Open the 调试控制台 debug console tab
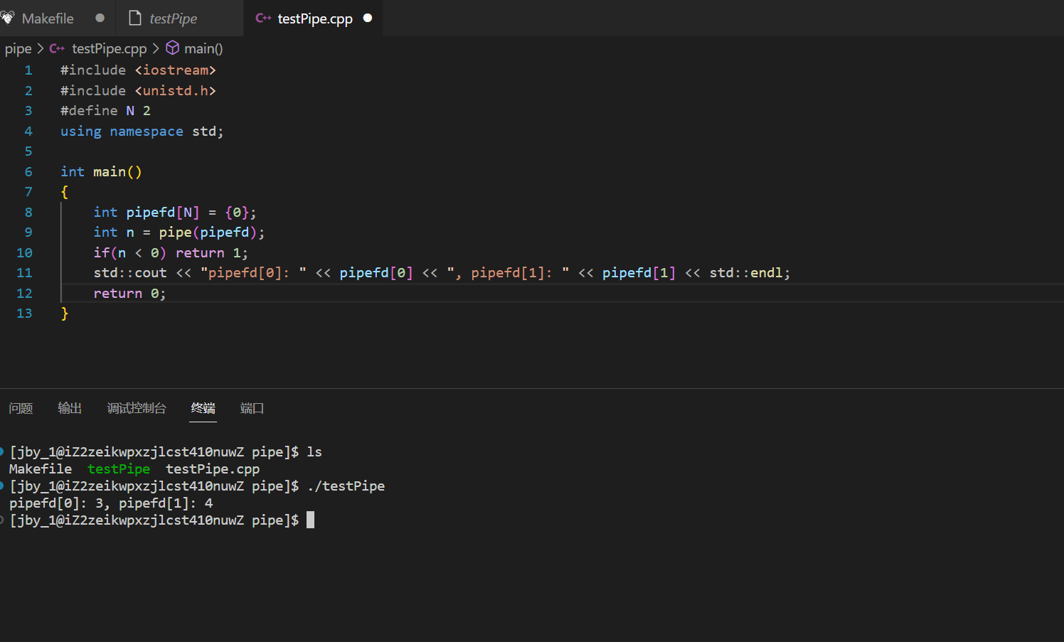This screenshot has height=642, width=1064. point(137,408)
